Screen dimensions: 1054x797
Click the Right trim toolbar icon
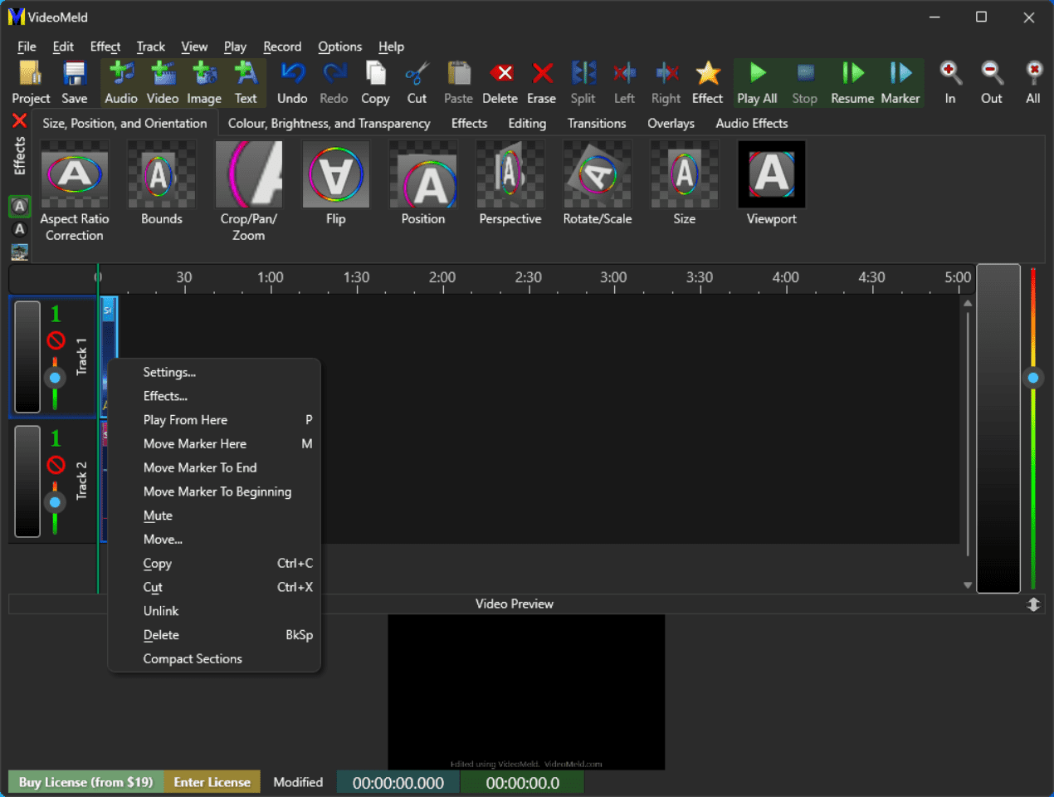666,82
